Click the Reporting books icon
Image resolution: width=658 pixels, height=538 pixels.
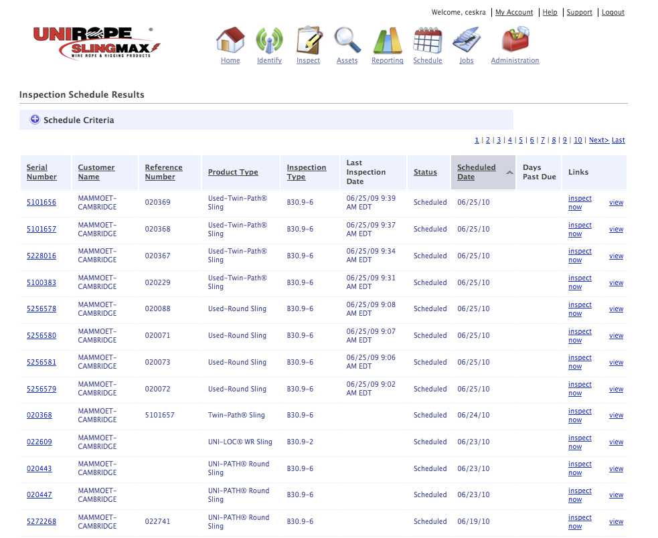click(387, 41)
